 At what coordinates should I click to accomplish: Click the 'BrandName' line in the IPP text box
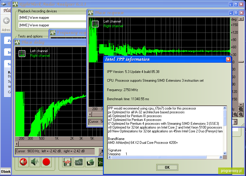[116, 139]
